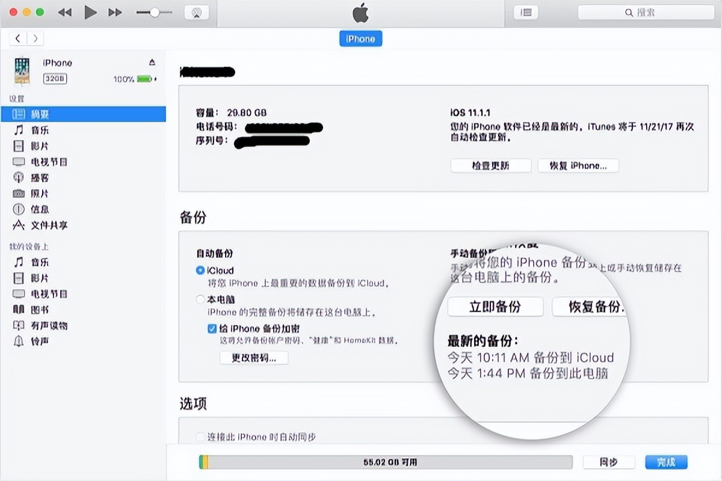This screenshot has width=722, height=481.
Task: Click the 立即备份 button
Action: pos(495,307)
